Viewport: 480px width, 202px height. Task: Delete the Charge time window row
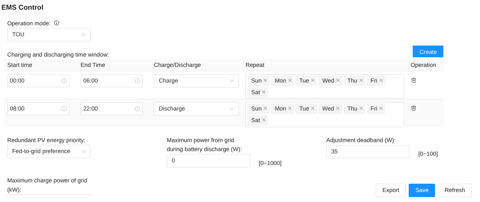coord(413,80)
